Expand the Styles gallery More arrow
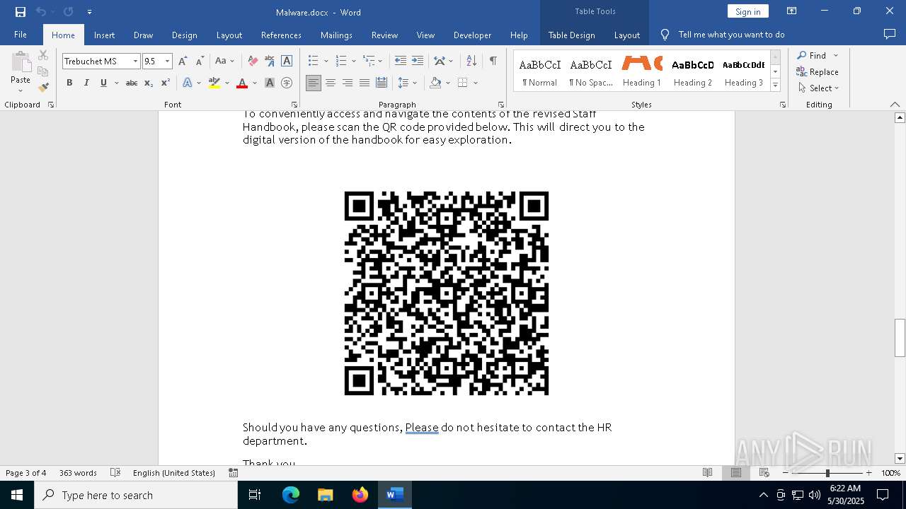Screen dimensions: 906x509 [776, 86]
